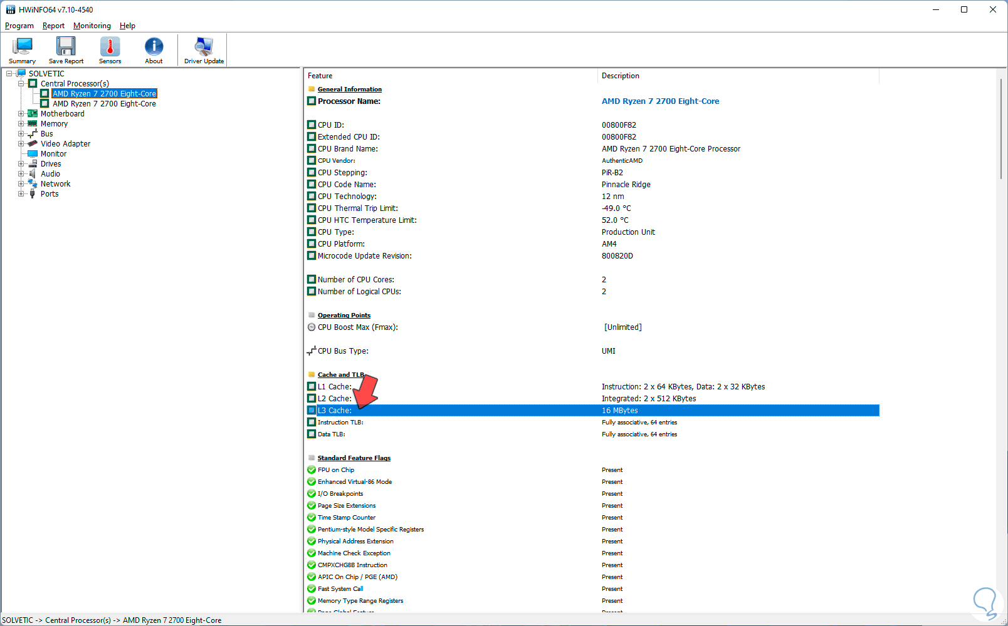
Task: Click the 16 MBytes value
Action: 620,411
